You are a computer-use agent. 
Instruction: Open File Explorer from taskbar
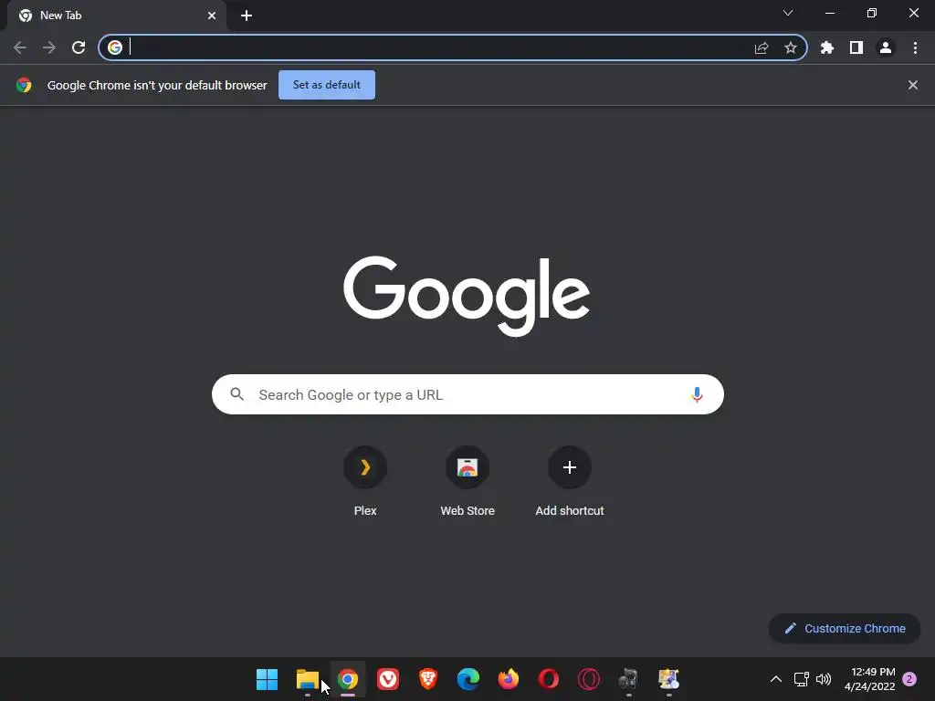(x=308, y=679)
